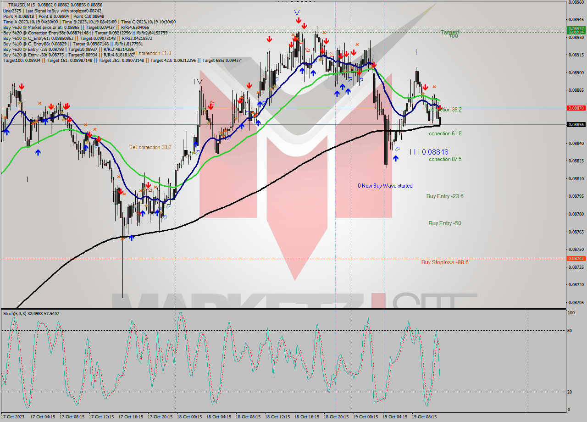Click the 0.08795 price axis label
The image size is (587, 422).
coord(576,196)
